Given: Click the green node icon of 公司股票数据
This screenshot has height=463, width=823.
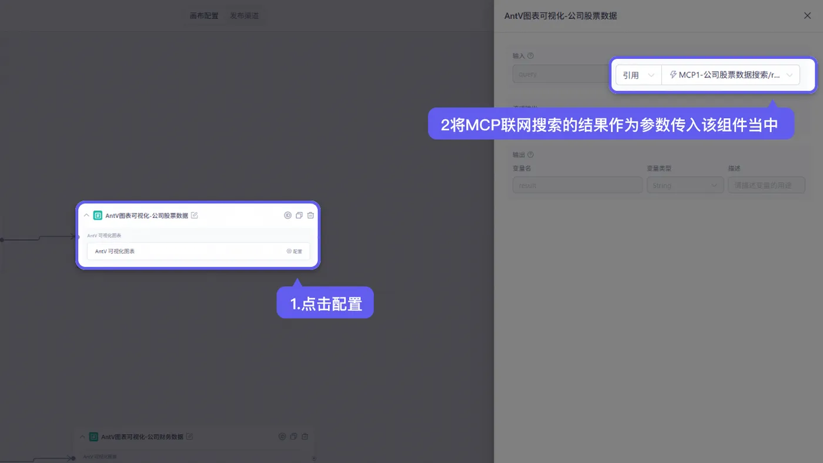Looking at the screenshot, I should [x=98, y=216].
